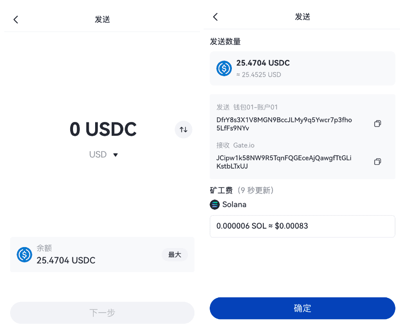Click the 发送 title on left screen
This screenshot has width=400, height=327.
[x=102, y=19]
